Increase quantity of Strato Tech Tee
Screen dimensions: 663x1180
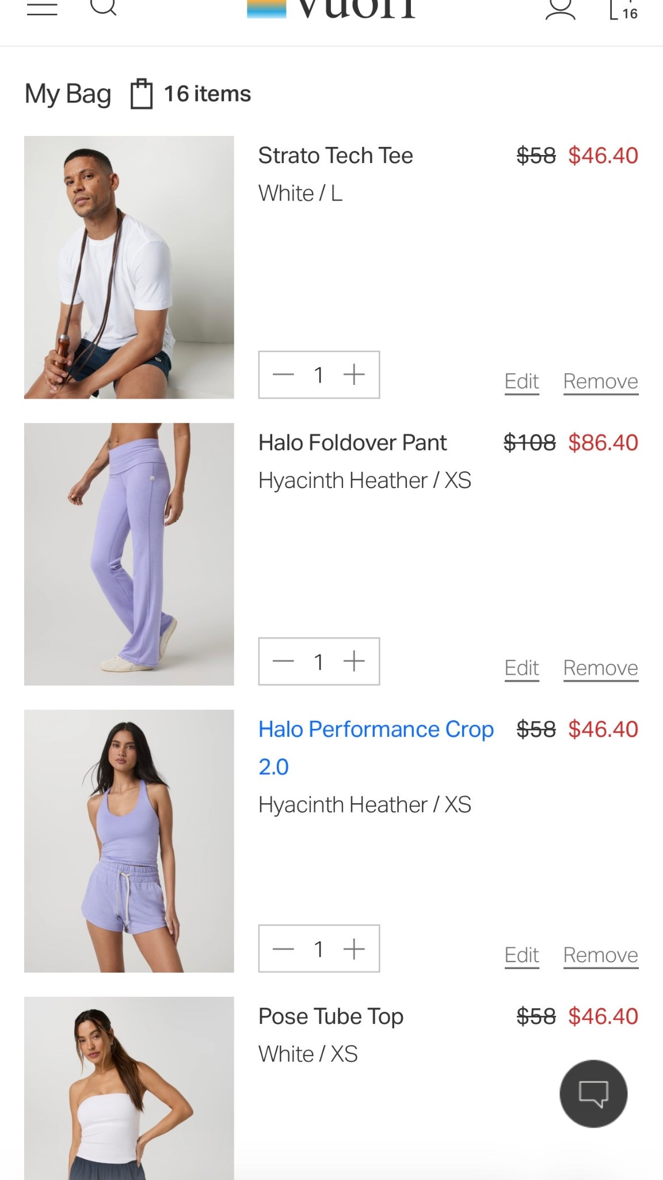[354, 375]
